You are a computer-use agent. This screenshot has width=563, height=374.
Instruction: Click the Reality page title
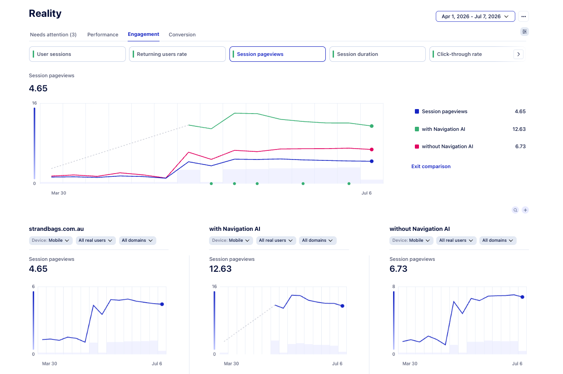[45, 14]
